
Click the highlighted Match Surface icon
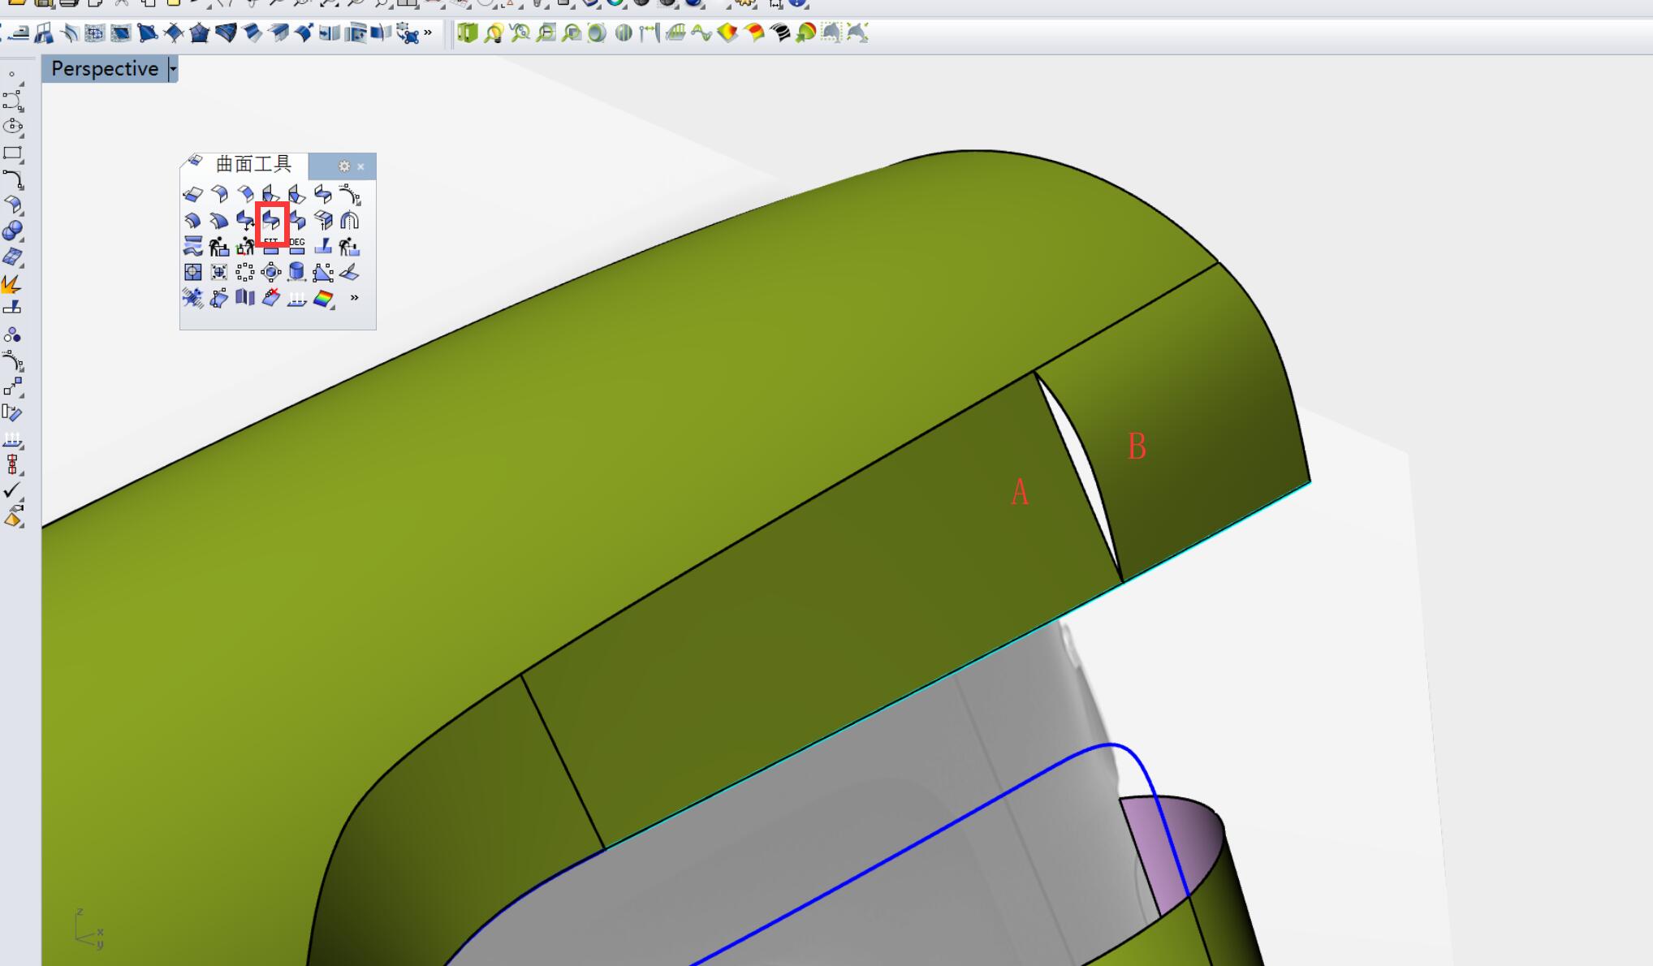(271, 221)
